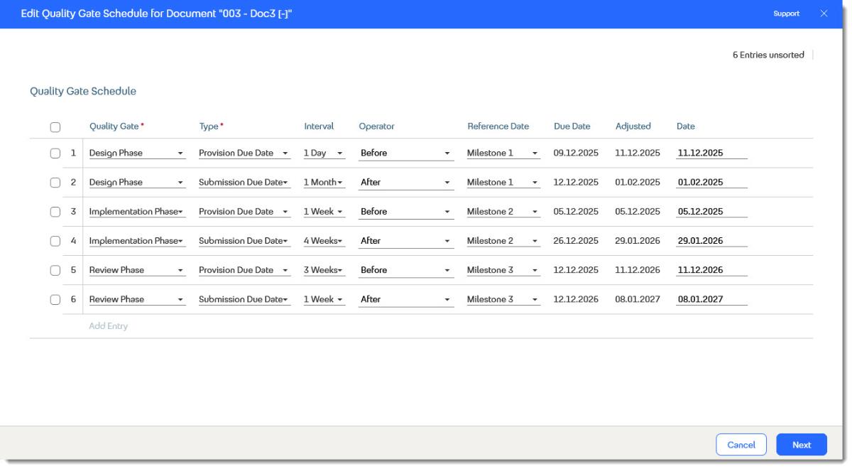Expand the Type dropdown in row 2
Image resolution: width=852 pixels, height=469 pixels.
[244, 182]
